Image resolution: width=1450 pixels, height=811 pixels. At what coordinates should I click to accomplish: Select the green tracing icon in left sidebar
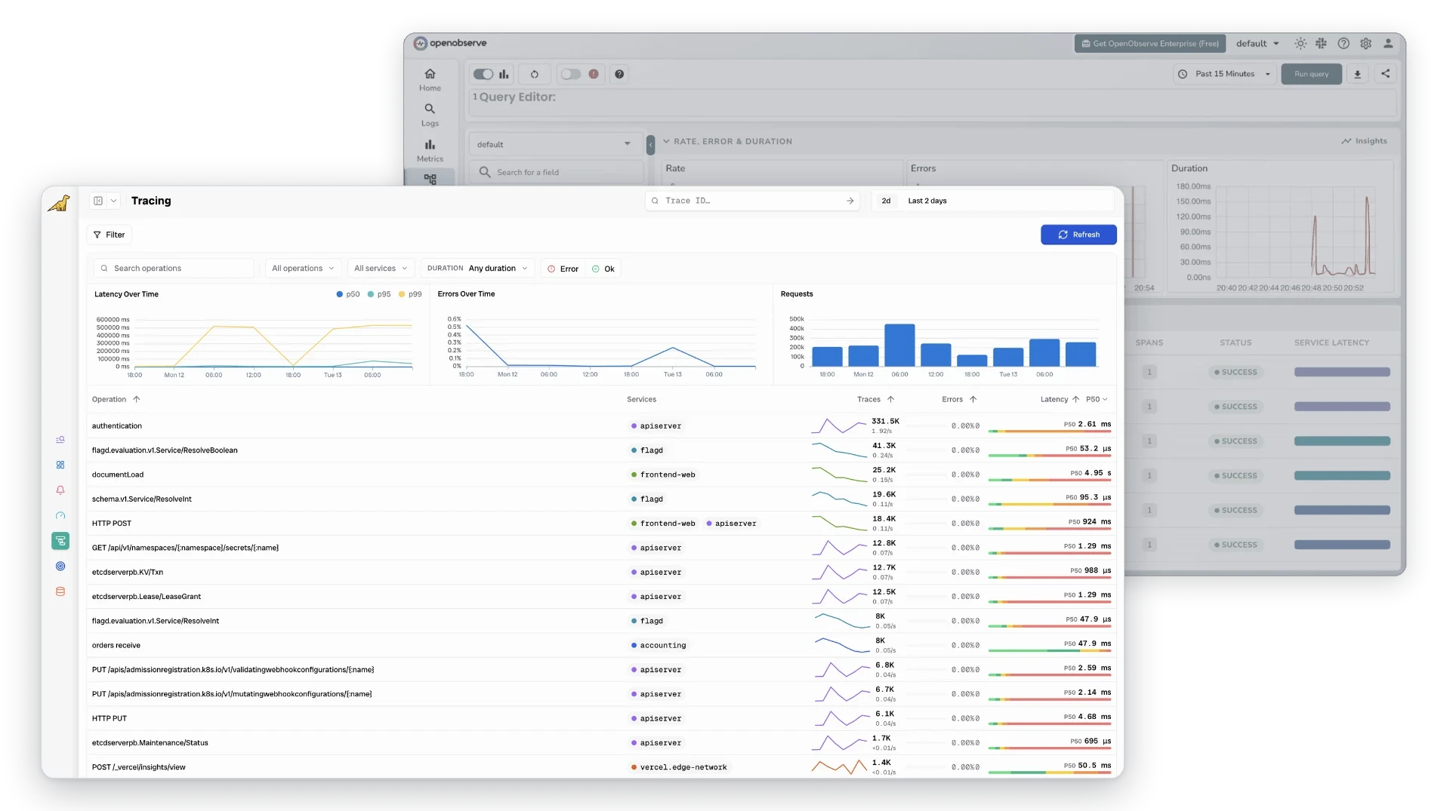click(60, 541)
